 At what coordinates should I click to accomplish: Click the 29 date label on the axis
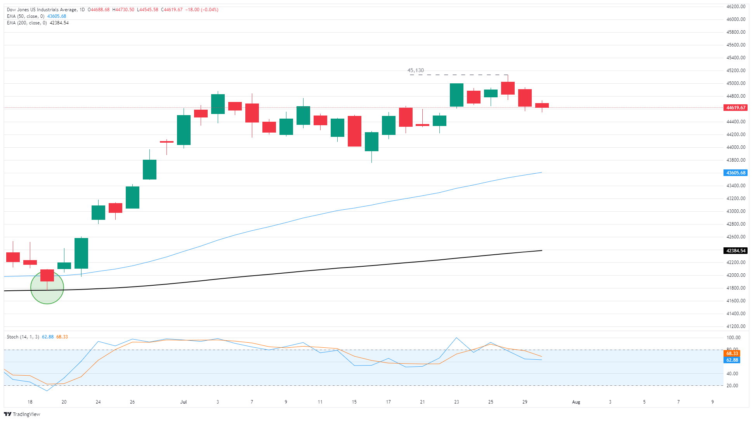click(x=525, y=402)
